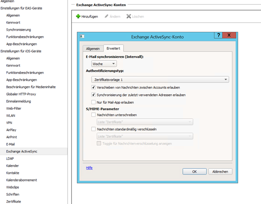
Task: Open the Woche interval dropdown
Action: pyautogui.click(x=104, y=64)
